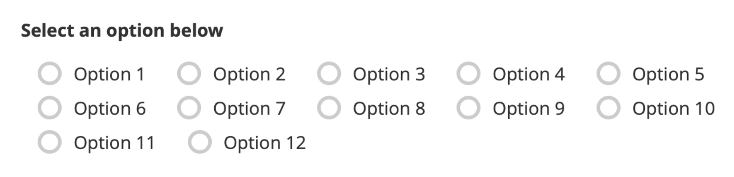Enable the Option 9 radio button
Viewport: 734px width, 177px height.
(468, 108)
